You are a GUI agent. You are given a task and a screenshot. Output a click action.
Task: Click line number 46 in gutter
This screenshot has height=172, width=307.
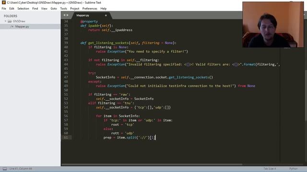pos(66,73)
